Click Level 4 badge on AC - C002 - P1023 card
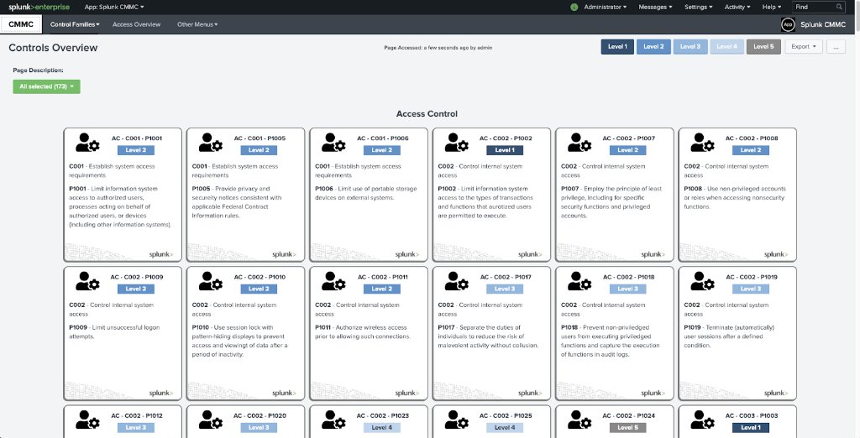Screen dimensions: 860x438 click(382, 428)
